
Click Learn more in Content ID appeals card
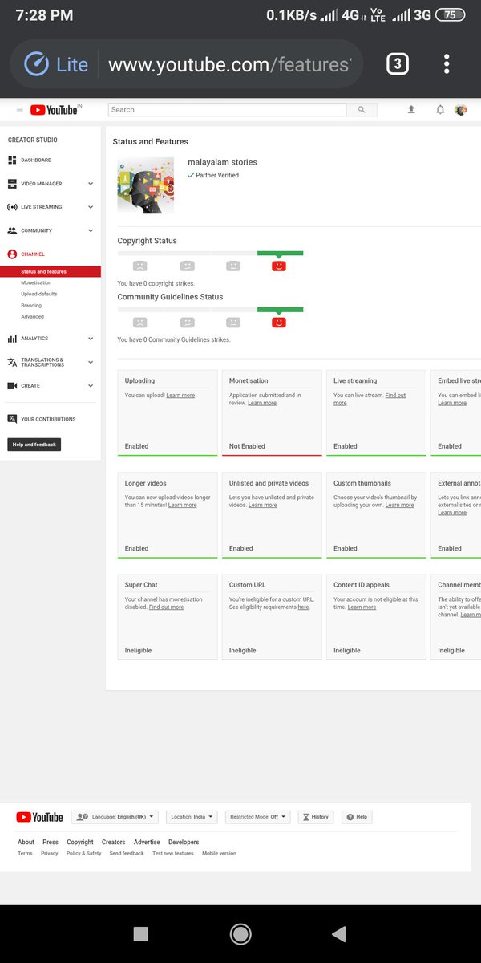362,607
